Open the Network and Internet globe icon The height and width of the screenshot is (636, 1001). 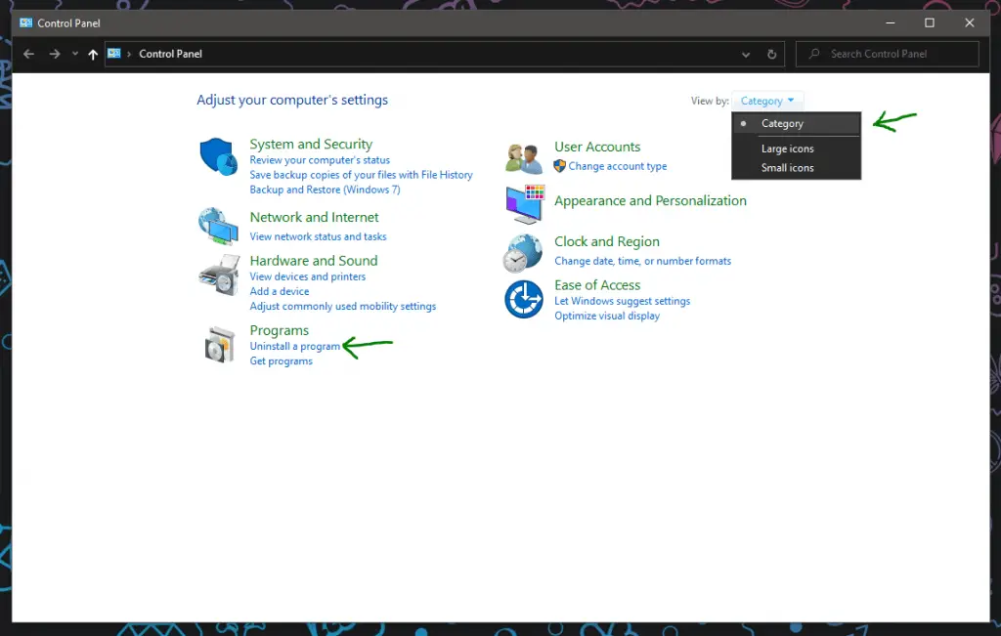[218, 226]
